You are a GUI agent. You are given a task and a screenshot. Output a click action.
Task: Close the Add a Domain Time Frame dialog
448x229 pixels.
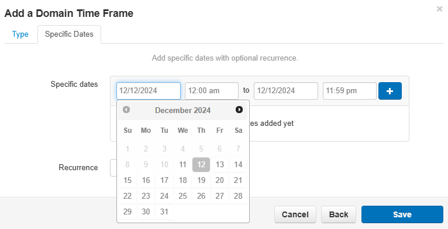[x=439, y=9]
